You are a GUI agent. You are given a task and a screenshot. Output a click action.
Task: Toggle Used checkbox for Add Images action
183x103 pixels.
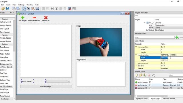[x=150, y=82]
